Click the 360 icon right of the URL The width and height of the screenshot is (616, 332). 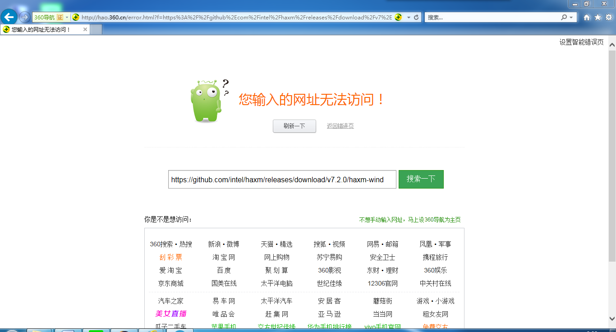[398, 18]
